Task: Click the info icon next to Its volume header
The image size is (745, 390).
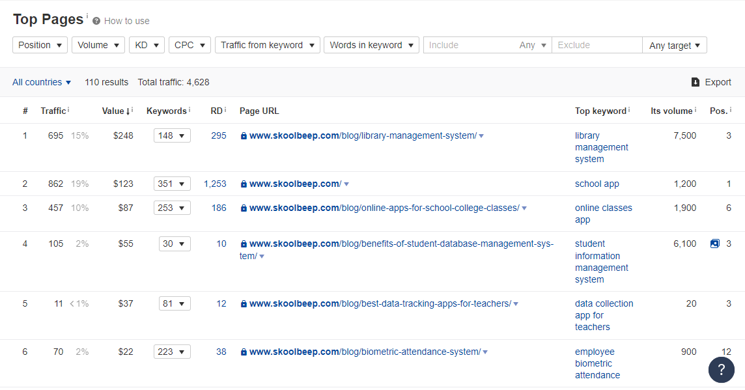Action: [x=696, y=110]
